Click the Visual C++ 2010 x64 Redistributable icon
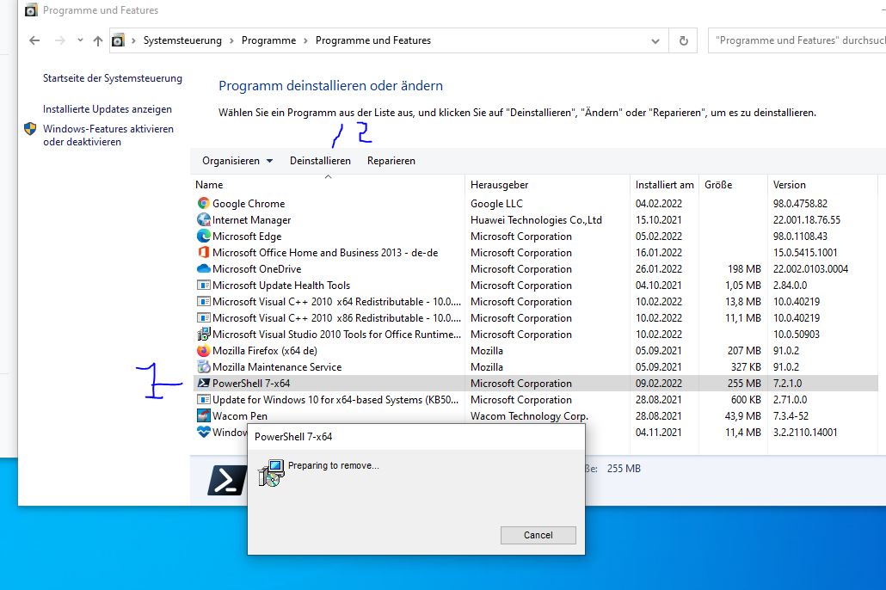This screenshot has width=886, height=590. (x=203, y=302)
